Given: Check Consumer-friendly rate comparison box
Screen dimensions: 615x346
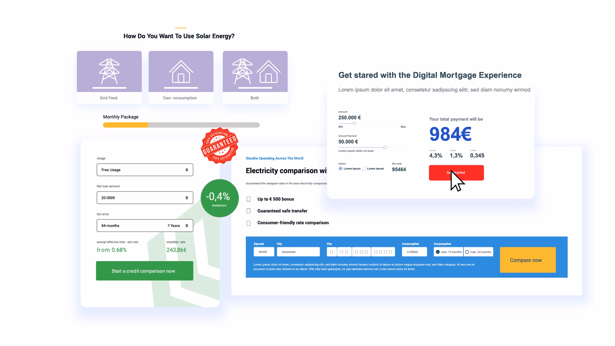Looking at the screenshot, I should click(249, 223).
